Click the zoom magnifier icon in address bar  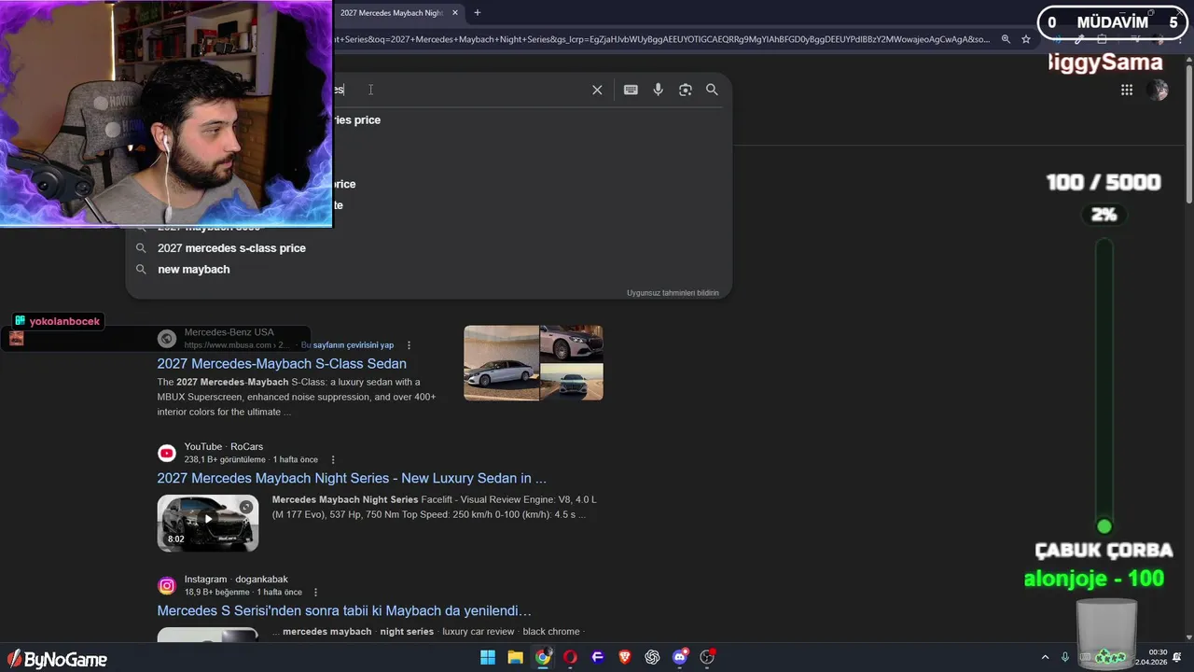(1006, 39)
